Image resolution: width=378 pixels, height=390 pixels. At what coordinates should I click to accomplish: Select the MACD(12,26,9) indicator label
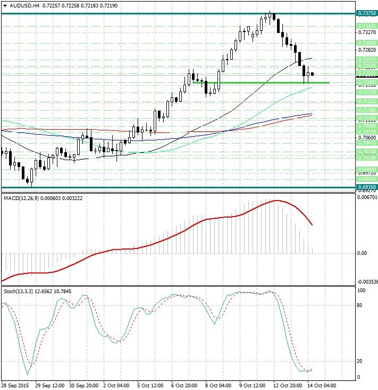coord(21,198)
